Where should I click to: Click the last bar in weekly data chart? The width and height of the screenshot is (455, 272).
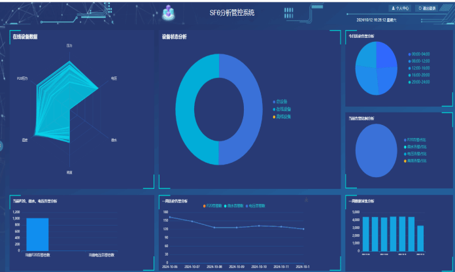(x=420, y=238)
